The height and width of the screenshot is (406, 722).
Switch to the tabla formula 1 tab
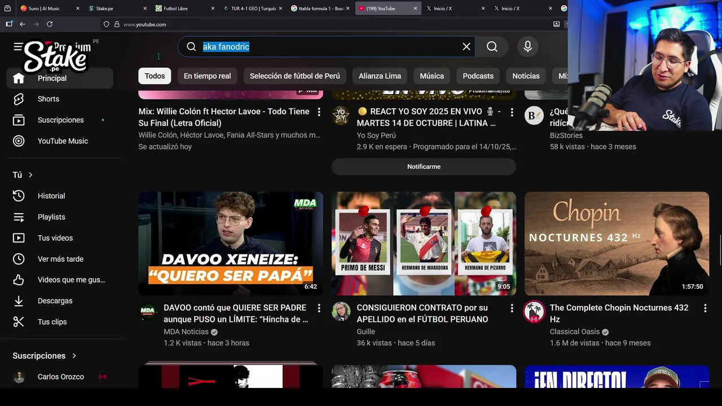point(320,8)
